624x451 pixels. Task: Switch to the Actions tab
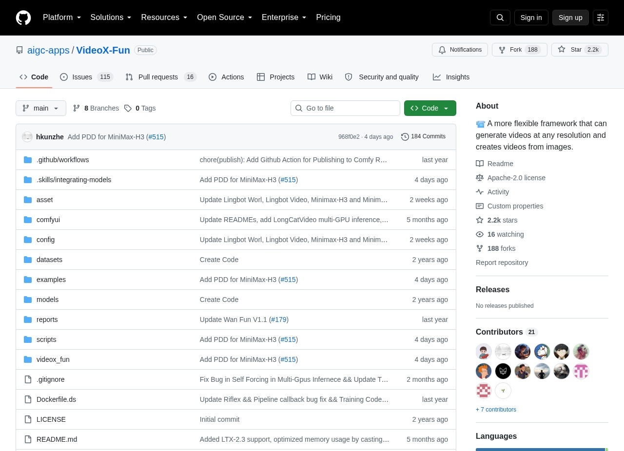[226, 77]
